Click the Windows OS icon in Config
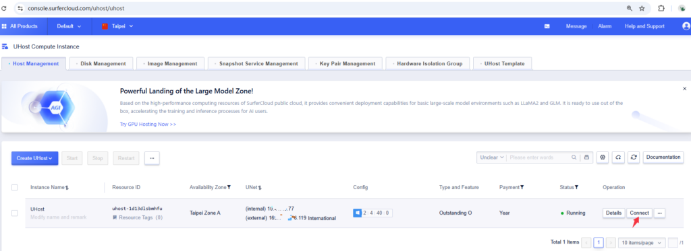 (358, 213)
